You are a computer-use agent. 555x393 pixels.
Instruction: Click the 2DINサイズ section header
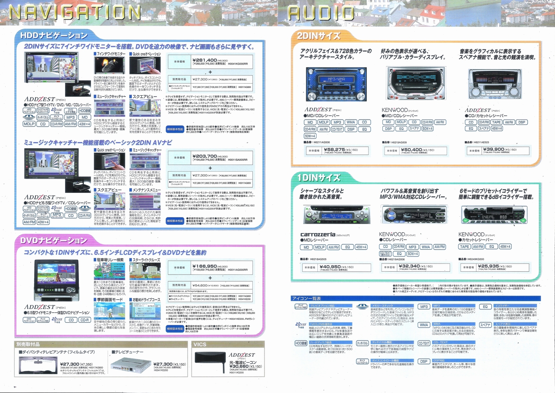pos(319,36)
